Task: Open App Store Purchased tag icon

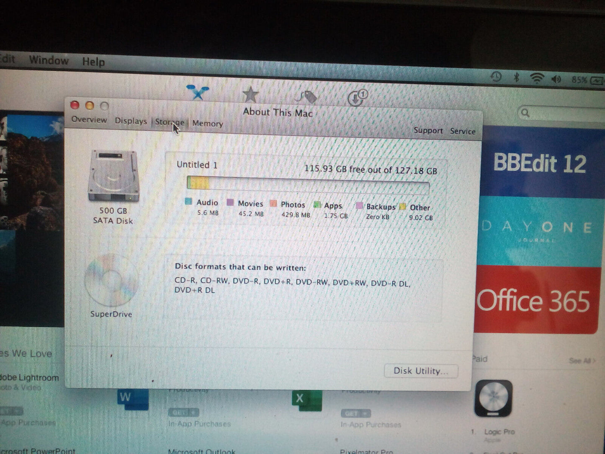Action: click(307, 97)
